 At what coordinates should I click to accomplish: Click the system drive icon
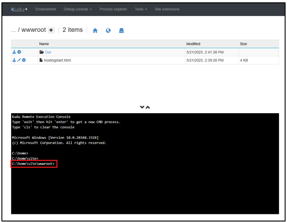pos(121,30)
